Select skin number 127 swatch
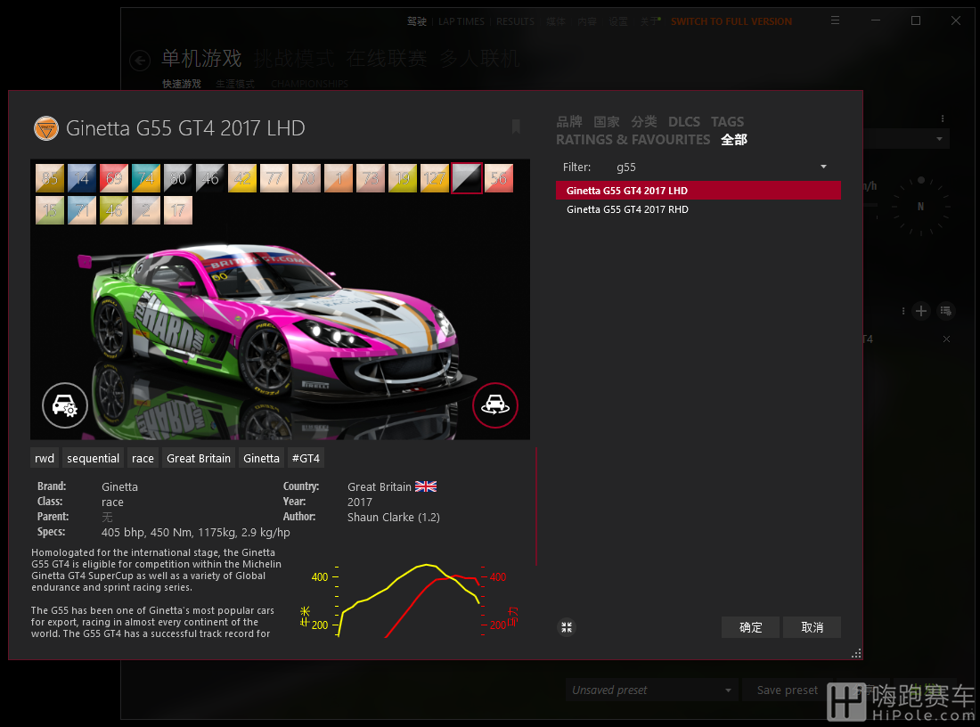 [x=435, y=178]
